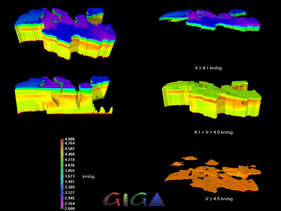281x211 pixels.
Task: Select the orange high-velocity surface, V ≥ 4.5
Action: pyautogui.click(x=213, y=175)
